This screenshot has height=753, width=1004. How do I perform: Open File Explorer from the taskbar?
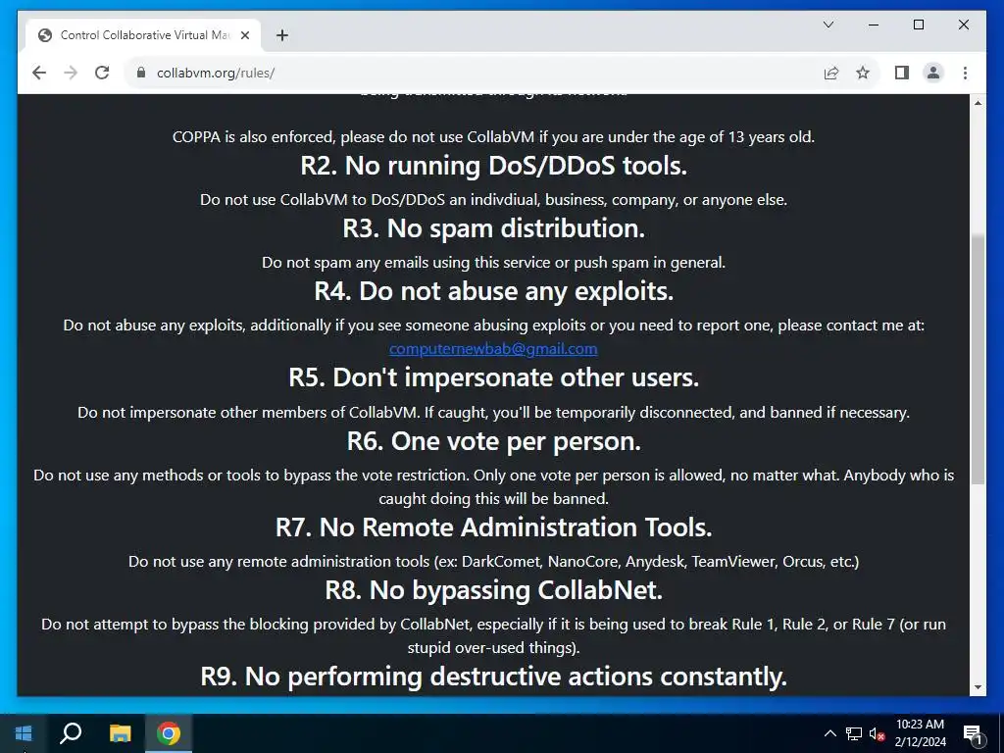[120, 733]
